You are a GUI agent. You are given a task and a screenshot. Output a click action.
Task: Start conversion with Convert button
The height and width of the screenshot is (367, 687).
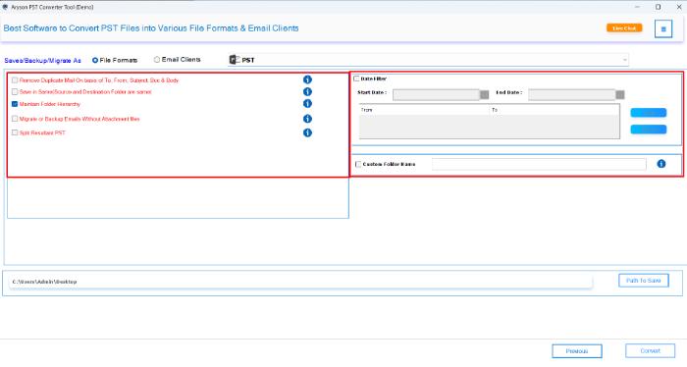pos(650,350)
